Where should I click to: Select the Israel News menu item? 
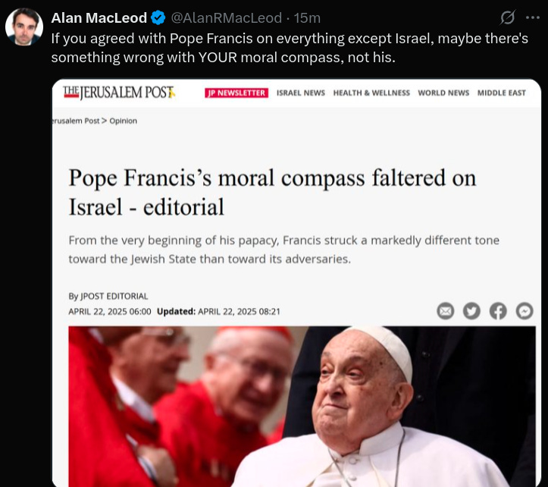(x=301, y=93)
